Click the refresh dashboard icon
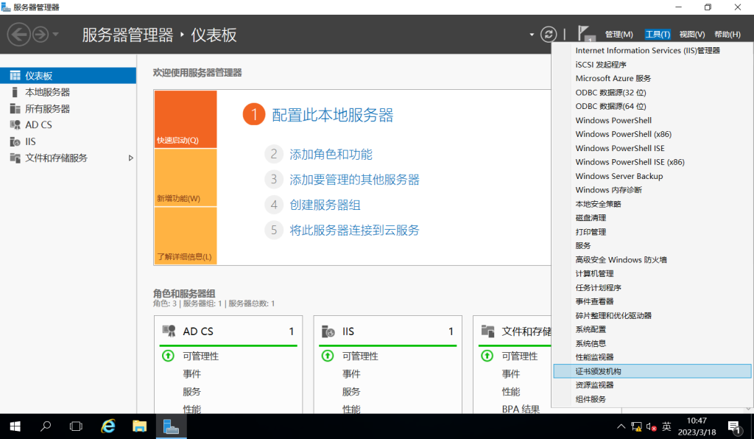754x439 pixels. tap(548, 34)
